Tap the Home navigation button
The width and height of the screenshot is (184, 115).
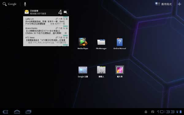(x=17, y=112)
